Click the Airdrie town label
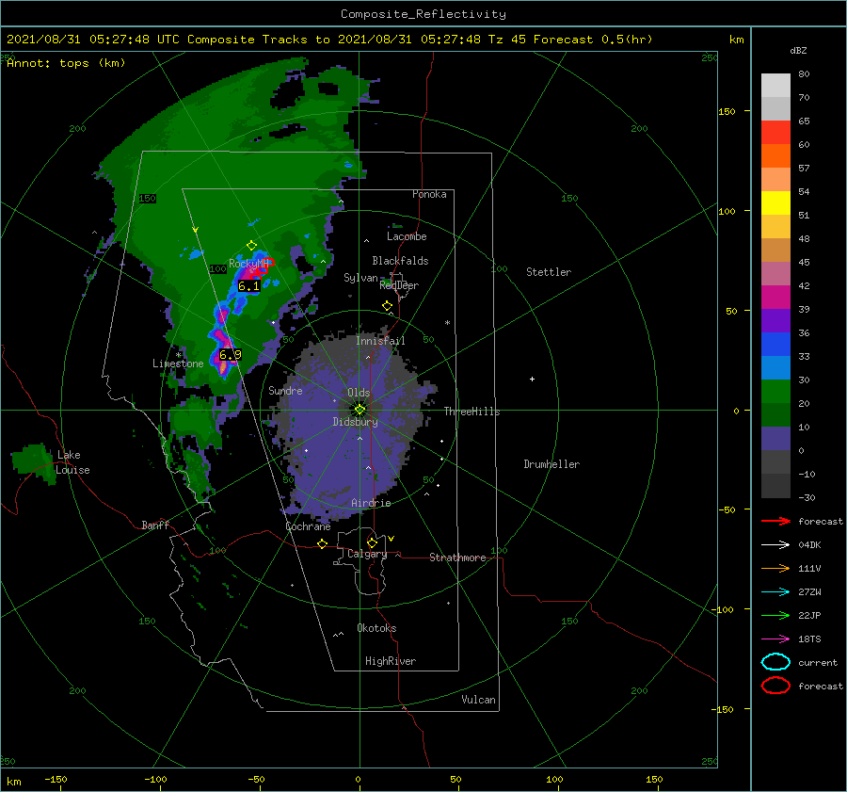Screen dimensions: 847x792 [371, 503]
